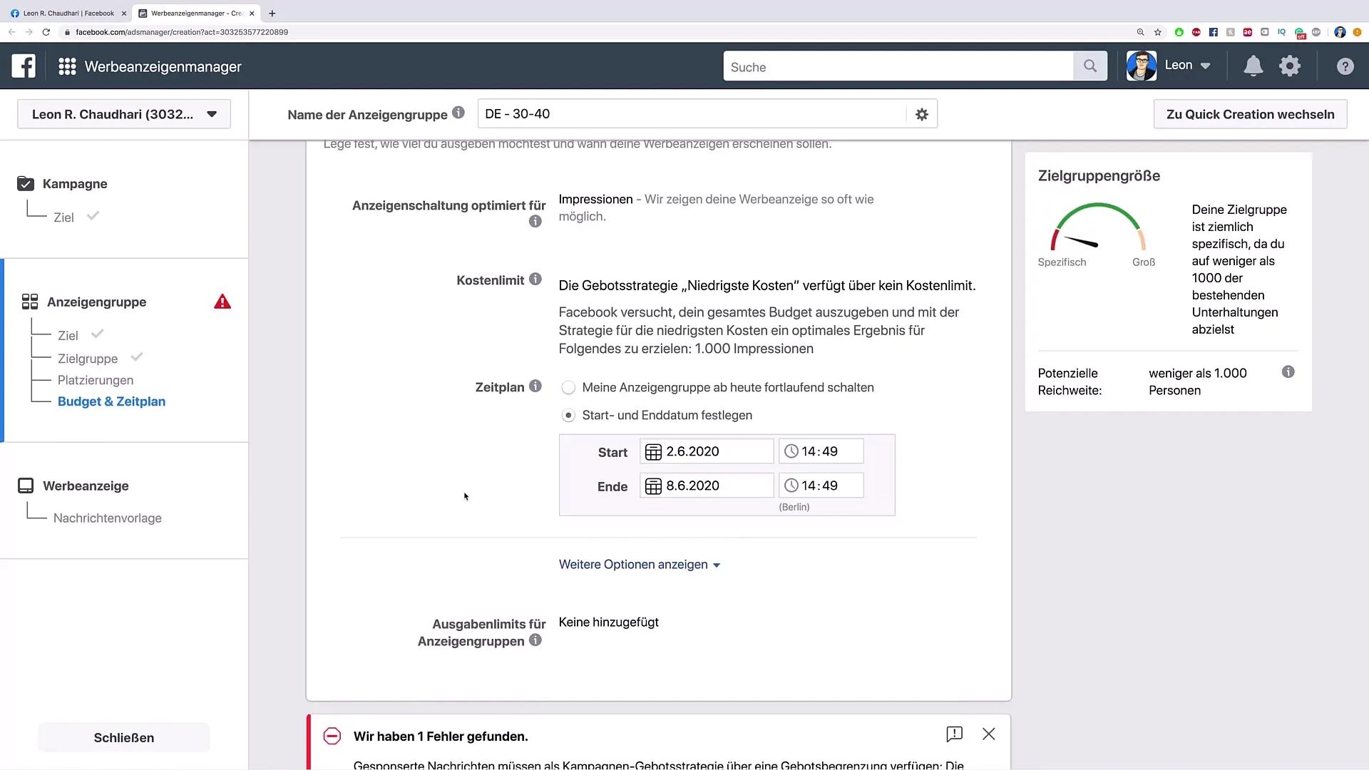Open ad set name settings gear
This screenshot has width=1369, height=770.
click(922, 114)
